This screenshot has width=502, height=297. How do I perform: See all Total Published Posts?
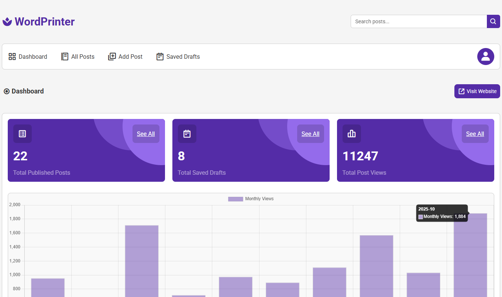[x=146, y=134]
